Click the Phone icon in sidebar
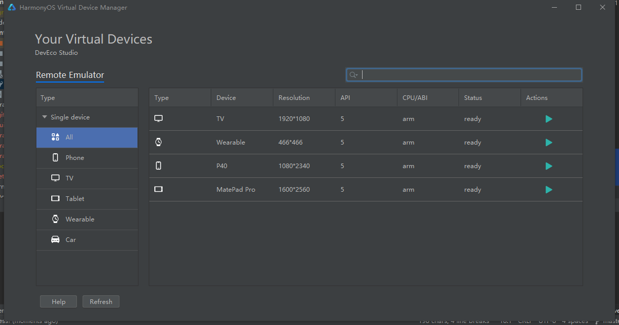Image resolution: width=619 pixels, height=325 pixels. pos(55,157)
